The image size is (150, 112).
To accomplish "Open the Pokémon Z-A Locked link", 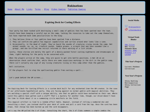I will [130, 54].
